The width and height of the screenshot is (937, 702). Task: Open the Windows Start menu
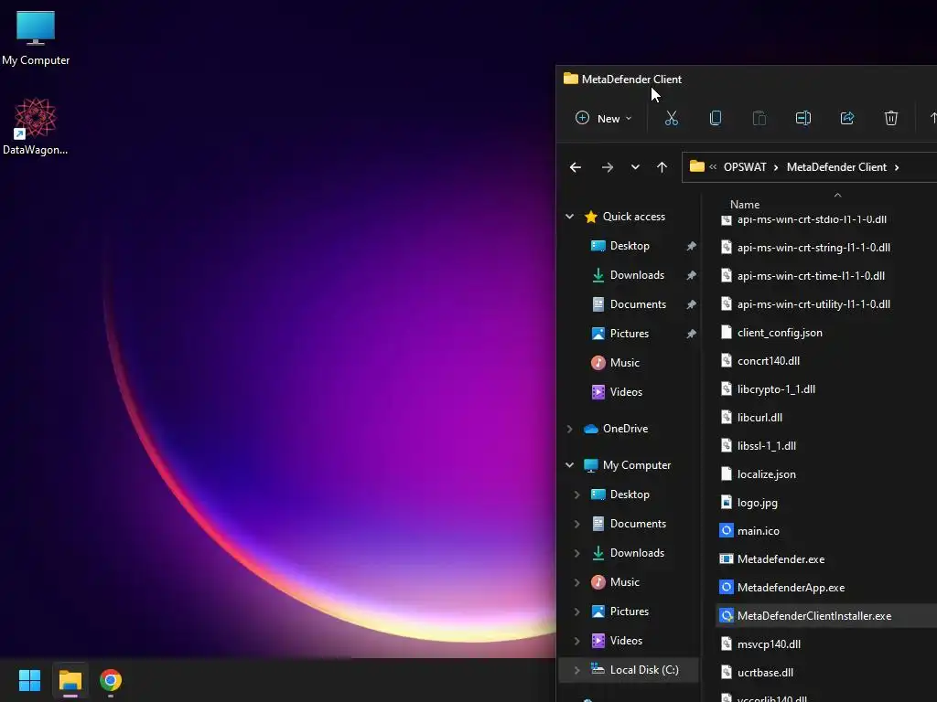[x=29, y=680]
